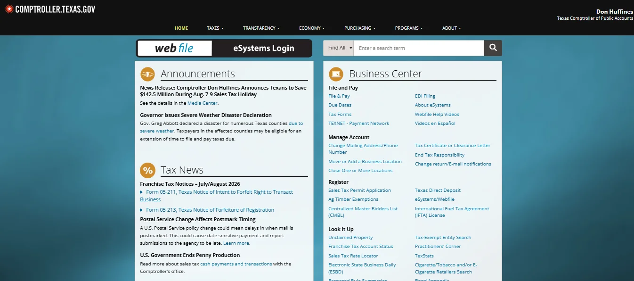Click the Business Center laptop icon
Viewport: 634px width, 281px height.
pos(336,74)
